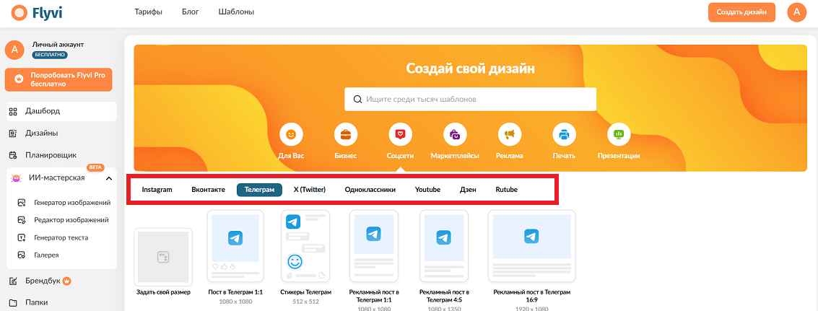
Task: Switch to the Вконтакте tab
Action: (x=208, y=190)
